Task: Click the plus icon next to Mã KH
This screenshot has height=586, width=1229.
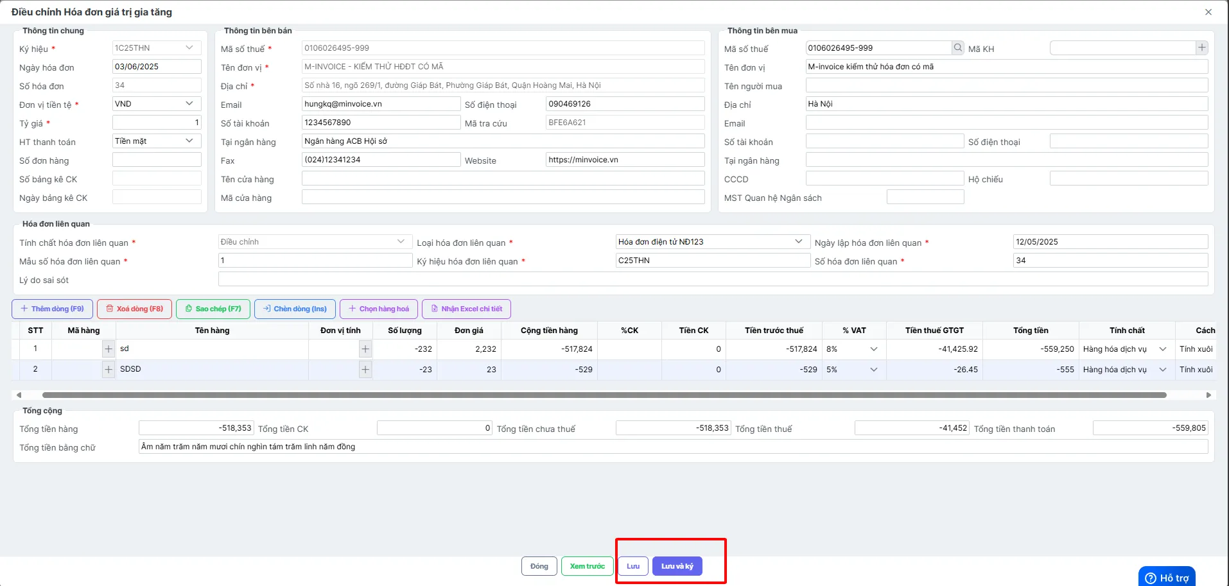Action: click(x=1202, y=47)
